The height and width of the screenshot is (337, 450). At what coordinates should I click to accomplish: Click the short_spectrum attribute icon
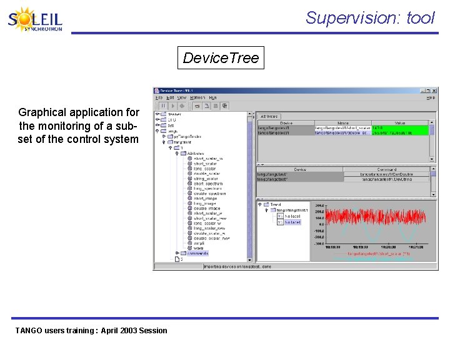(x=190, y=183)
